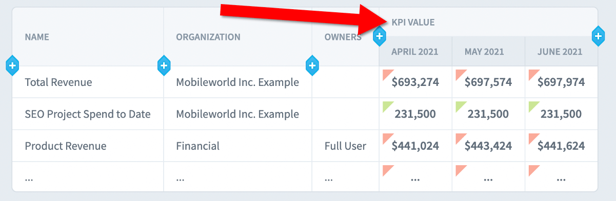Select the APRIL 2021 column header
The image size is (616, 201).
coord(415,52)
